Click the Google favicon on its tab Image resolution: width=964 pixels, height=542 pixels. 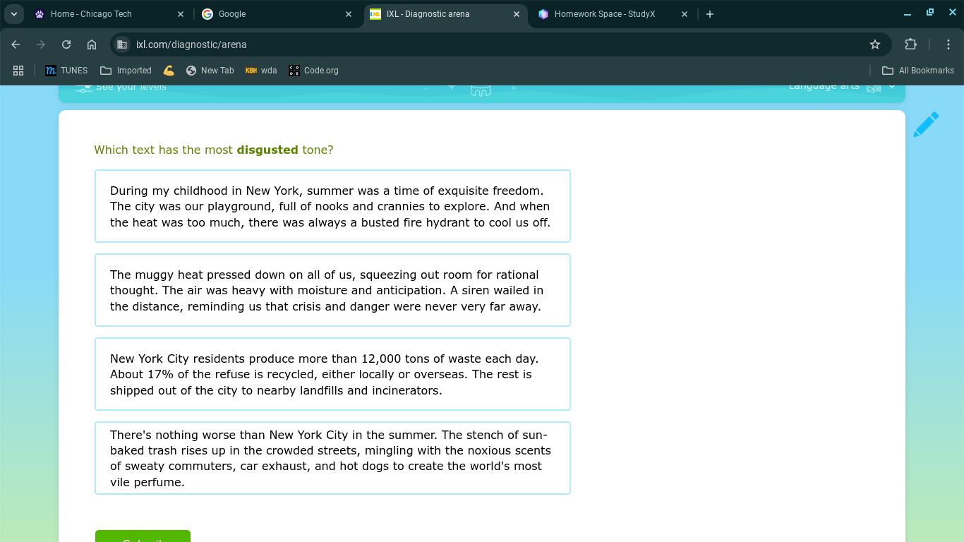point(207,14)
